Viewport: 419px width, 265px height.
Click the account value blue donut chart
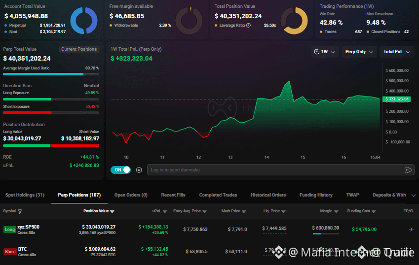tap(84, 21)
